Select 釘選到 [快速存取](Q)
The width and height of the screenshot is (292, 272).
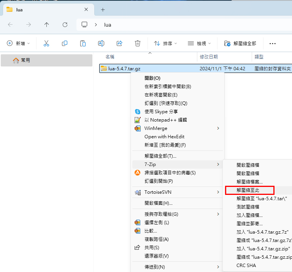point(178,103)
